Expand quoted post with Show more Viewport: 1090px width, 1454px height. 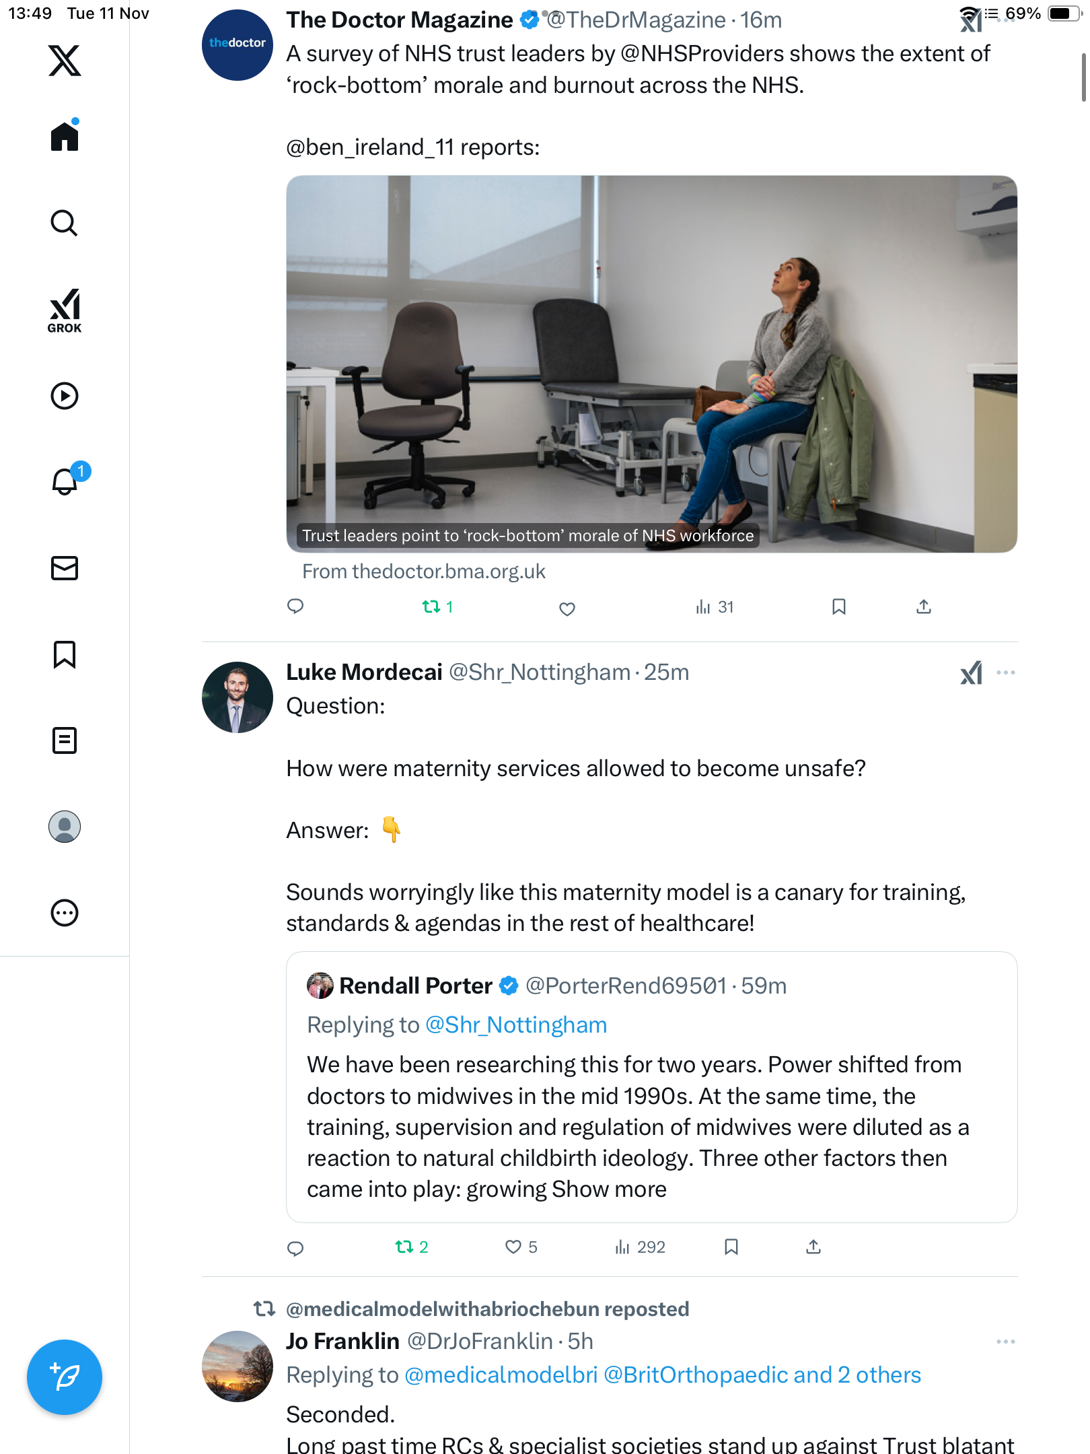click(609, 1189)
